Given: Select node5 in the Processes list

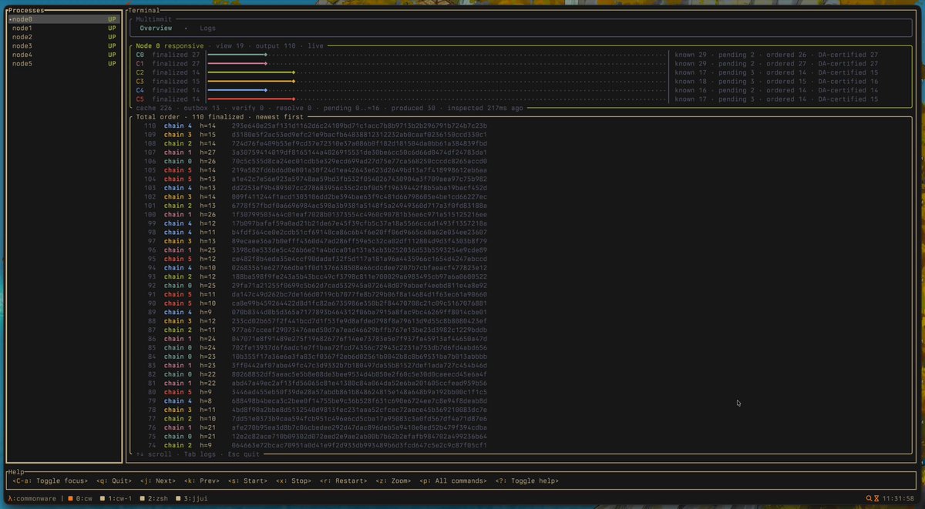Looking at the screenshot, I should pyautogui.click(x=62, y=64).
